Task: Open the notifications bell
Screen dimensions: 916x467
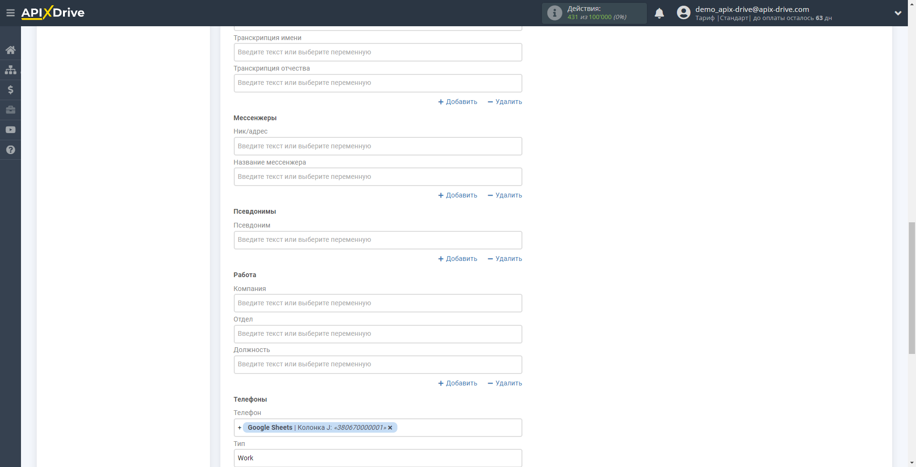Action: pyautogui.click(x=659, y=13)
